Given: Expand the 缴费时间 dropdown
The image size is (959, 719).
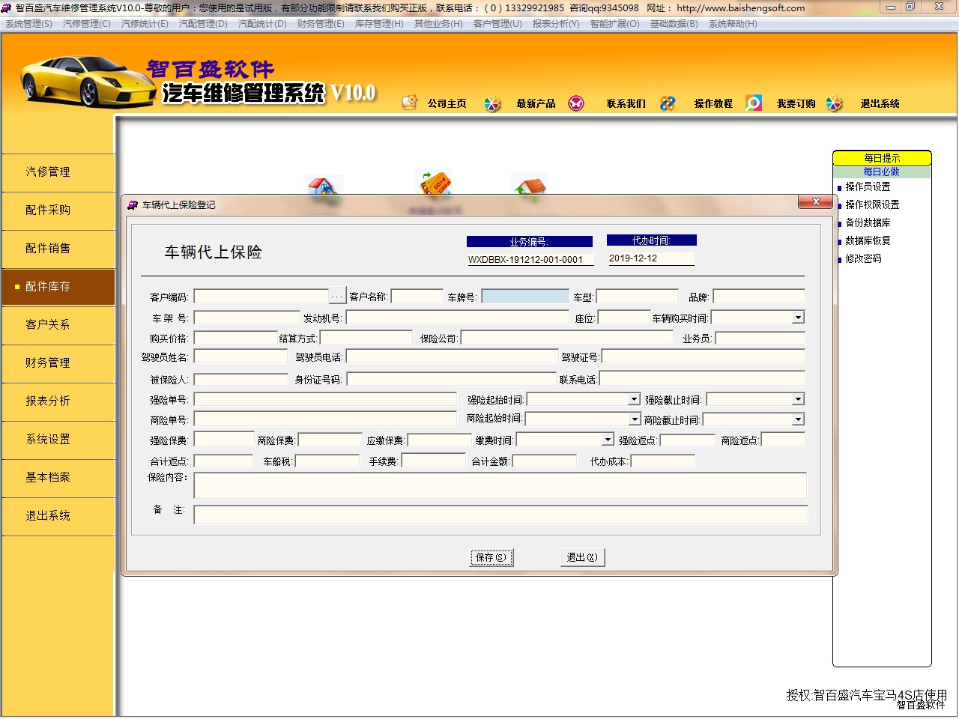Looking at the screenshot, I should tap(608, 440).
